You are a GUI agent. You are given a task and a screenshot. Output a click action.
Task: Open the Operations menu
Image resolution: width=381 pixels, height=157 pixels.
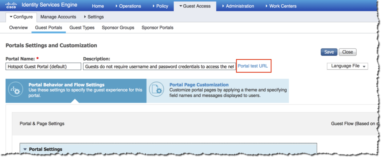coord(128,6)
